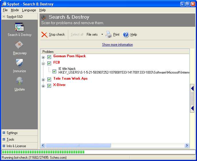
Task: Open the Update globe icon
Action: pos(19,81)
